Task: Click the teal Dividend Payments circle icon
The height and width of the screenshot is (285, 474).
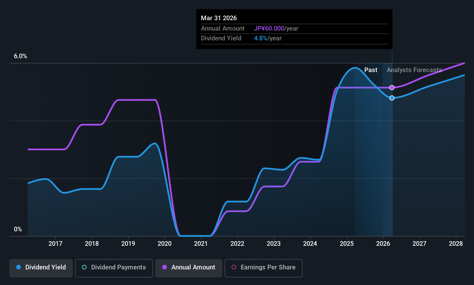Action: 84,267
